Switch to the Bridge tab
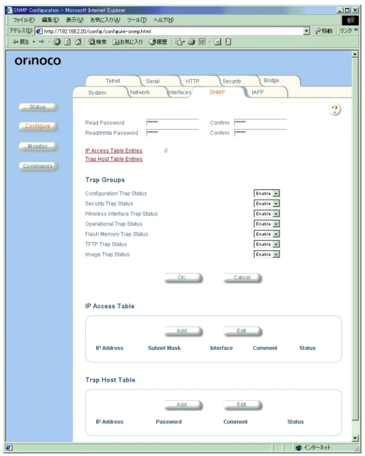This screenshot has width=365, height=456. [271, 81]
